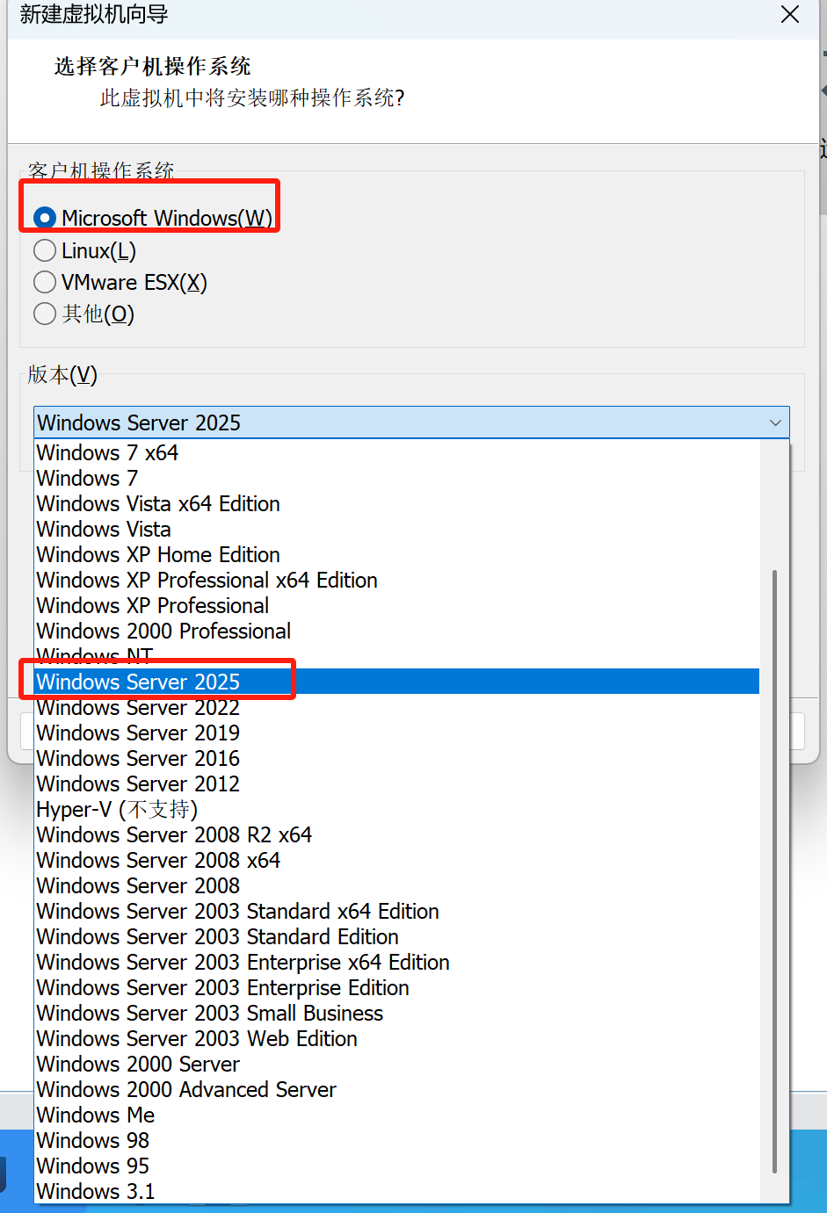Viewport: 827px width, 1213px height.
Task: Select Windows Server 2003 Enterprise Edition
Action: click(397, 987)
